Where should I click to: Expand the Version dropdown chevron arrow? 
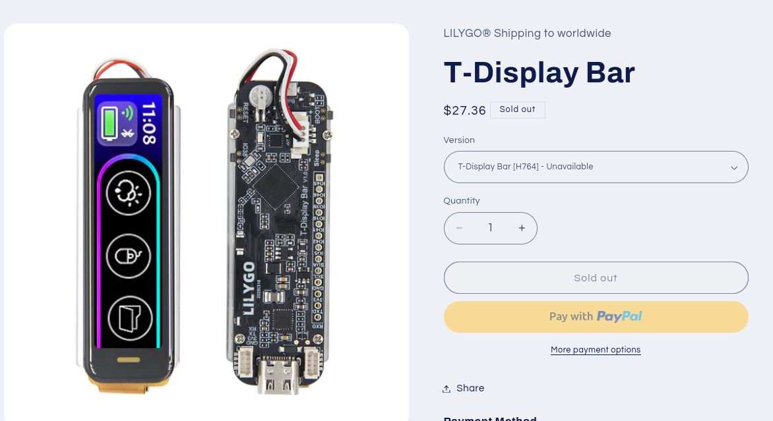[734, 167]
